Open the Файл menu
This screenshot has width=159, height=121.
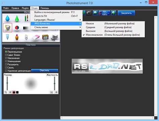pos(6,8)
